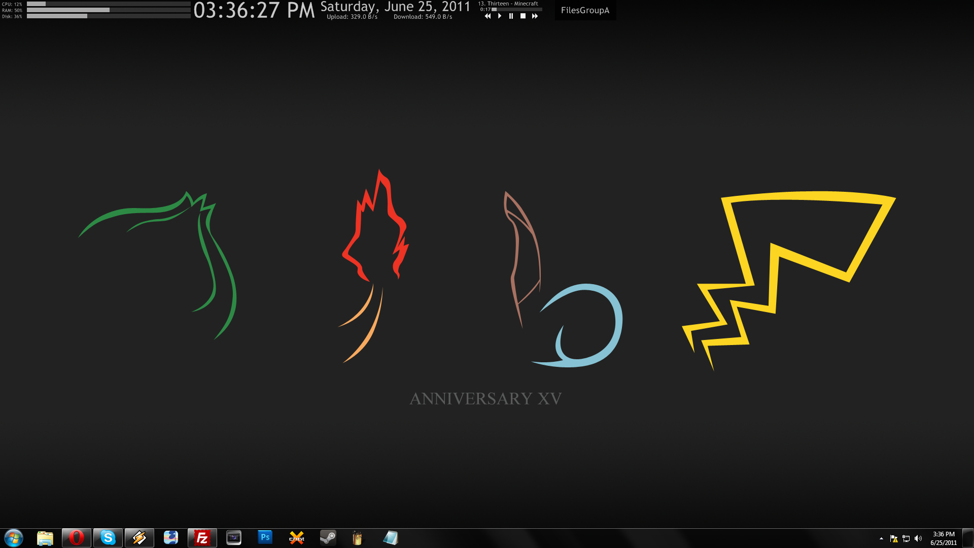
Task: Stop playback in the music widget
Action: click(x=523, y=16)
